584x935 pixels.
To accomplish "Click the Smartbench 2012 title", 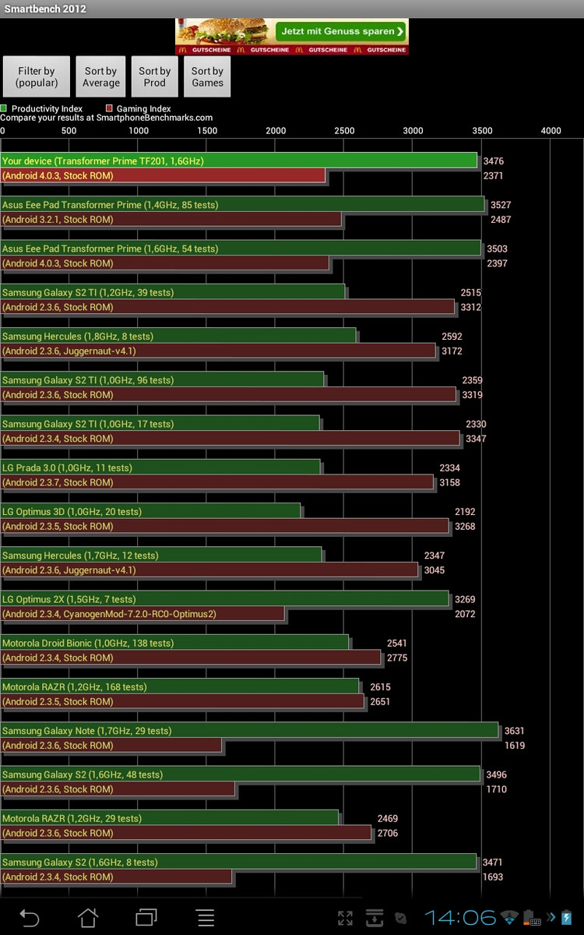I will tap(44, 9).
